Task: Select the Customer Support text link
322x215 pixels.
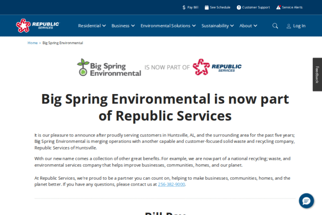Action: [256, 7]
